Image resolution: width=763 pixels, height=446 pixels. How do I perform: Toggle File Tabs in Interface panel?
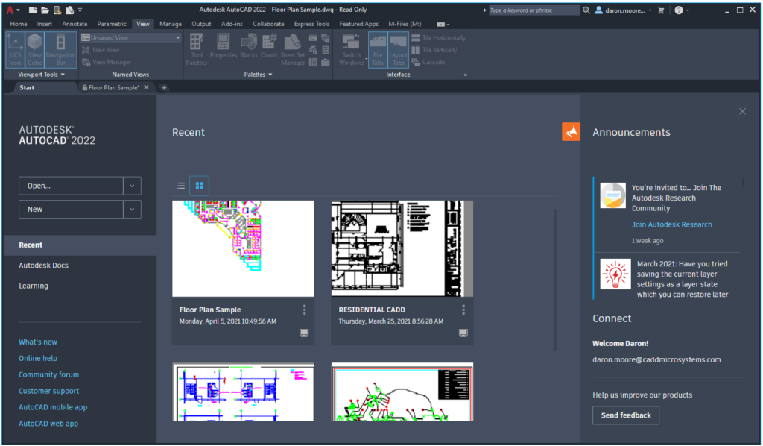pyautogui.click(x=378, y=50)
